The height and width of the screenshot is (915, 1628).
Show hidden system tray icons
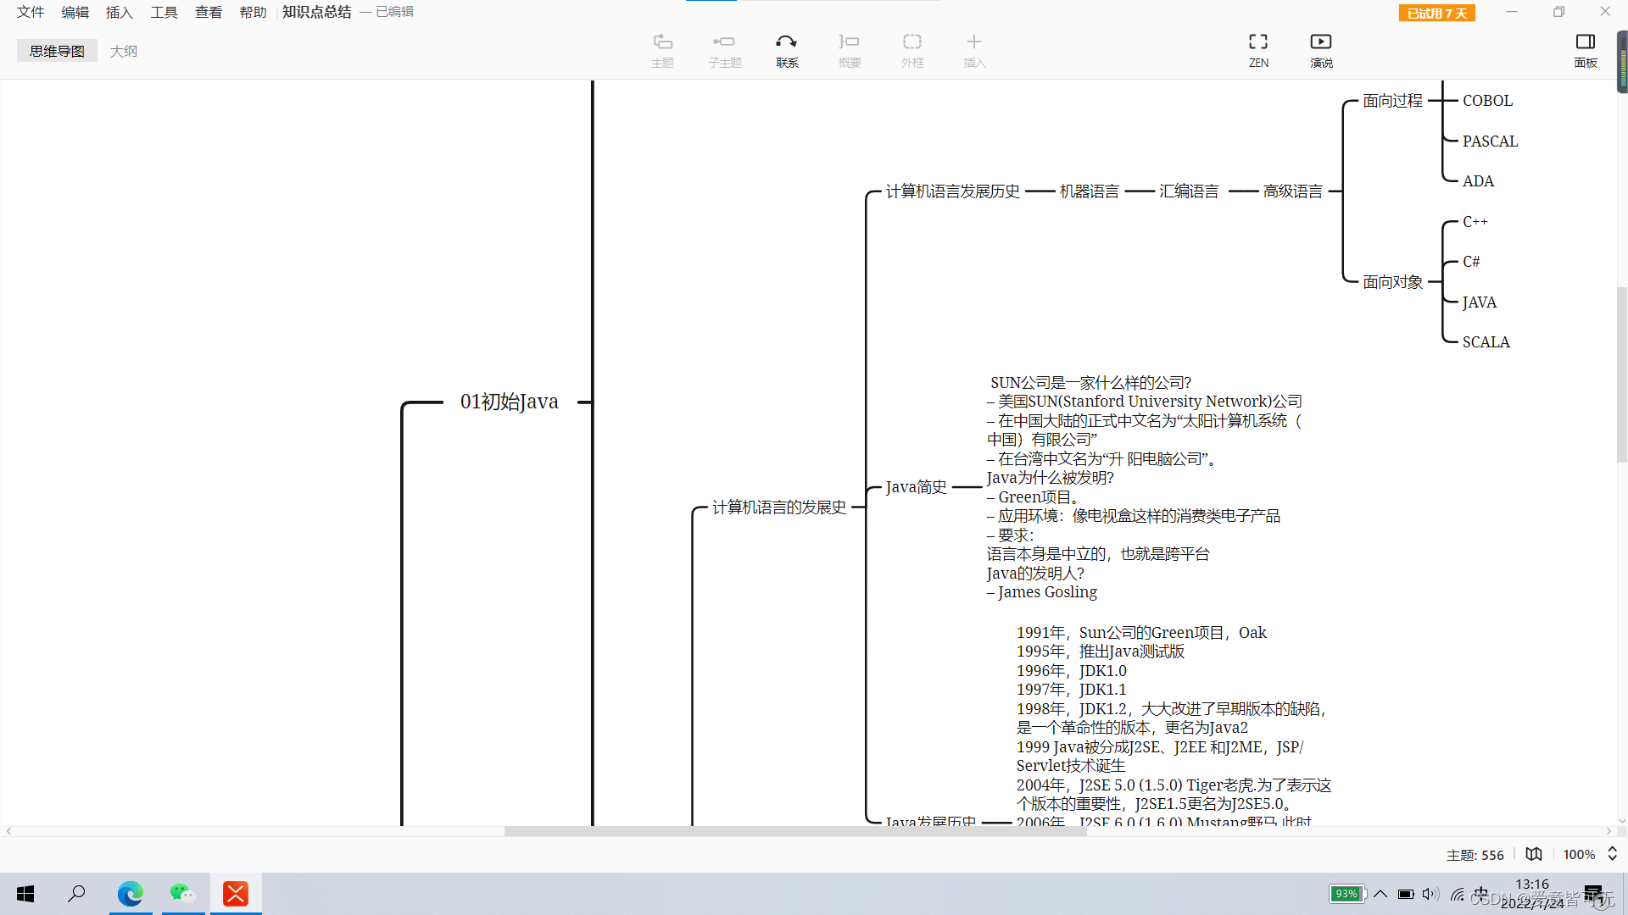[1380, 894]
